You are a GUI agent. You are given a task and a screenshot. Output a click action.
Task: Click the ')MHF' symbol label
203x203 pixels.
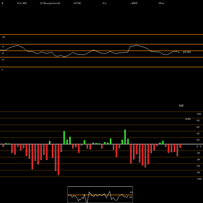point(134,3)
